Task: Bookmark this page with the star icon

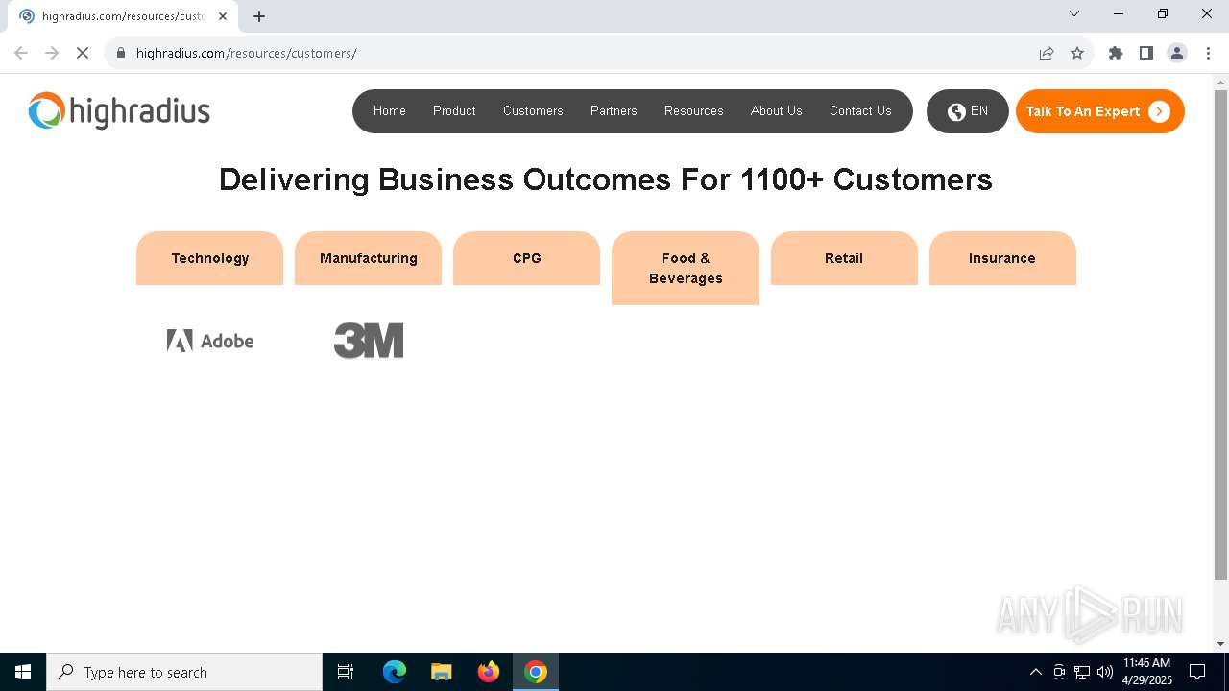Action: 1077,53
